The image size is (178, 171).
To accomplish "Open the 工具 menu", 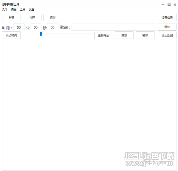I will click(22, 9).
